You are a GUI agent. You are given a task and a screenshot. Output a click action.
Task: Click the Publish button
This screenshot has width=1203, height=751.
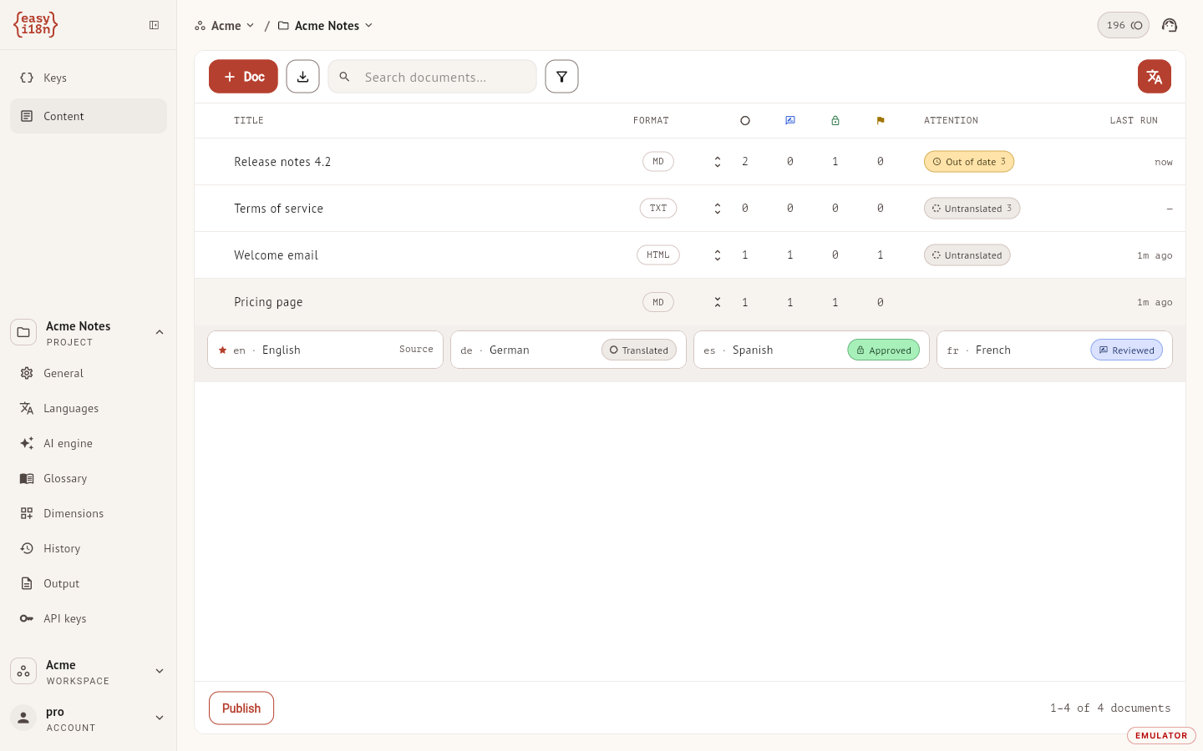coord(241,708)
